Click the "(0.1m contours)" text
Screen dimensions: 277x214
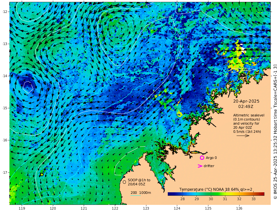pos(246,119)
